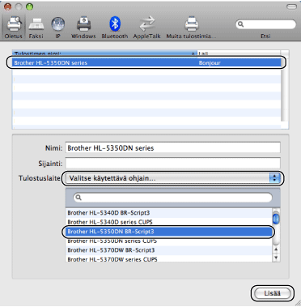Click the Nimi text field

tap(172, 148)
